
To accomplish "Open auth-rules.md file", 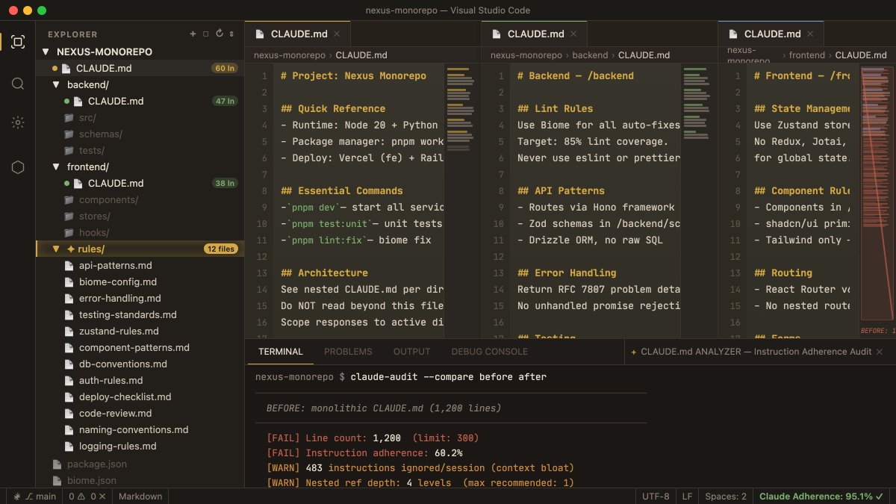I will point(140,381).
